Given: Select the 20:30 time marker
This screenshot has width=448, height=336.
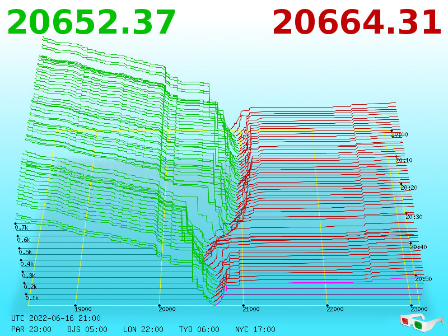Looking at the screenshot, I should [x=414, y=217].
